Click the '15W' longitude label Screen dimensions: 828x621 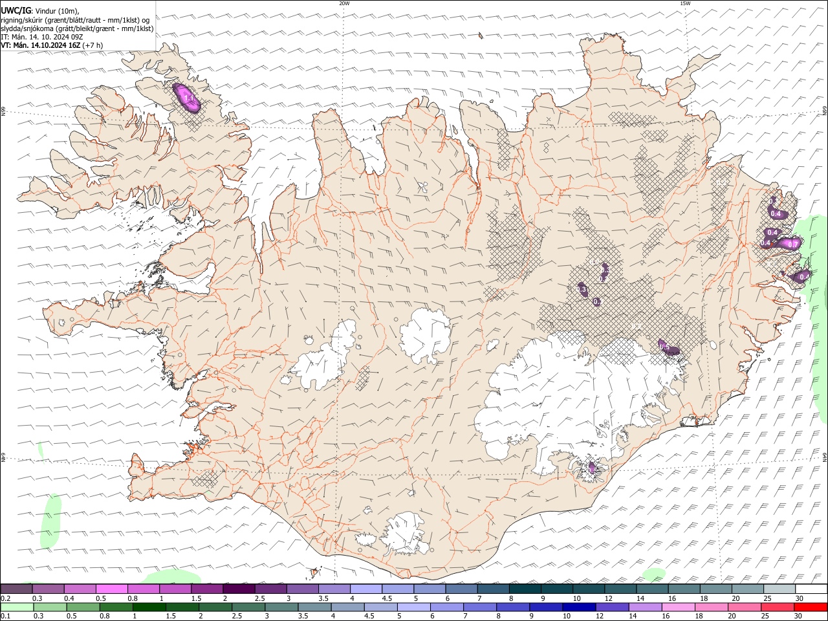click(x=685, y=3)
